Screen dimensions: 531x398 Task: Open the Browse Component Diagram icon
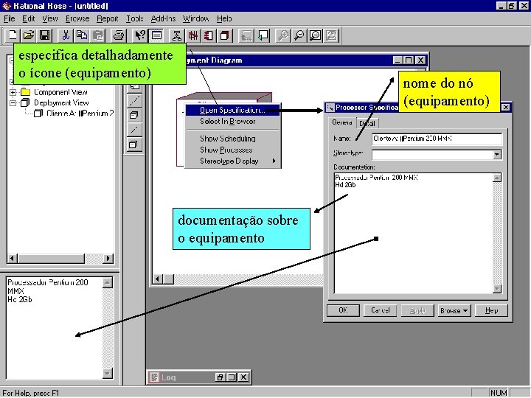[x=209, y=35]
